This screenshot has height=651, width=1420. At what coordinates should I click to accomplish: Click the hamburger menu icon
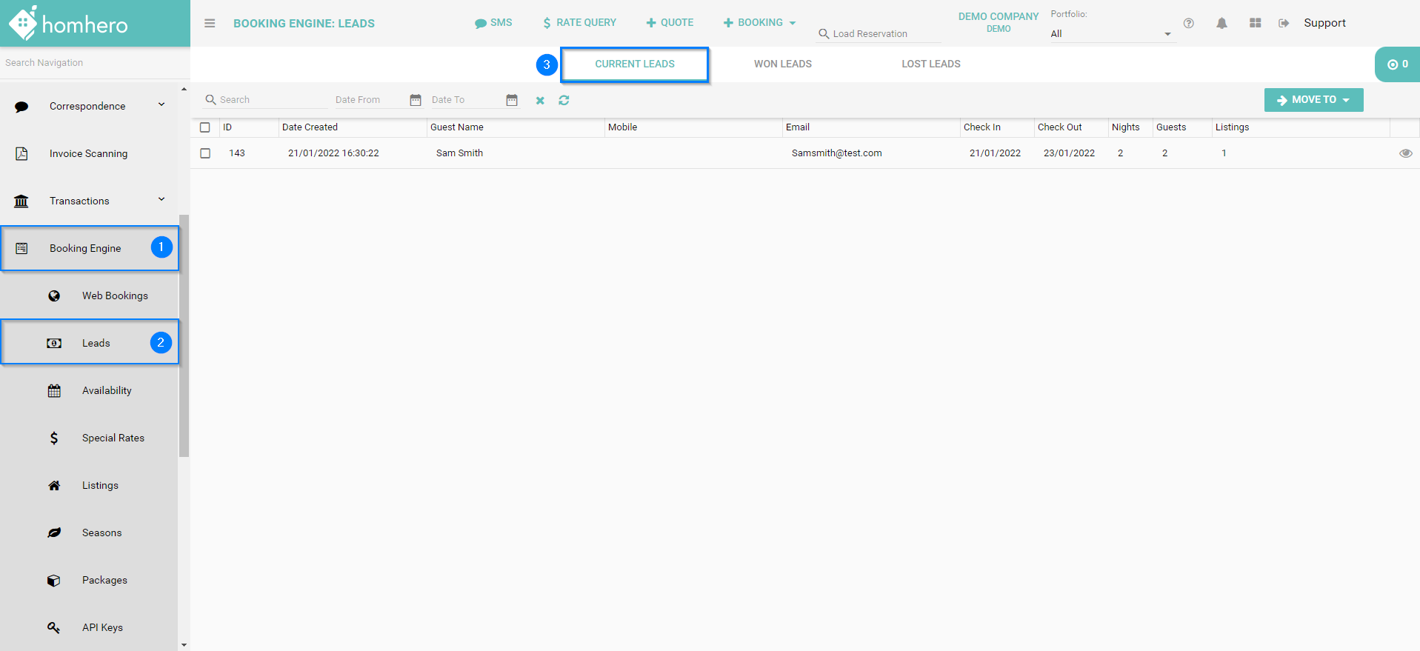coord(210,24)
